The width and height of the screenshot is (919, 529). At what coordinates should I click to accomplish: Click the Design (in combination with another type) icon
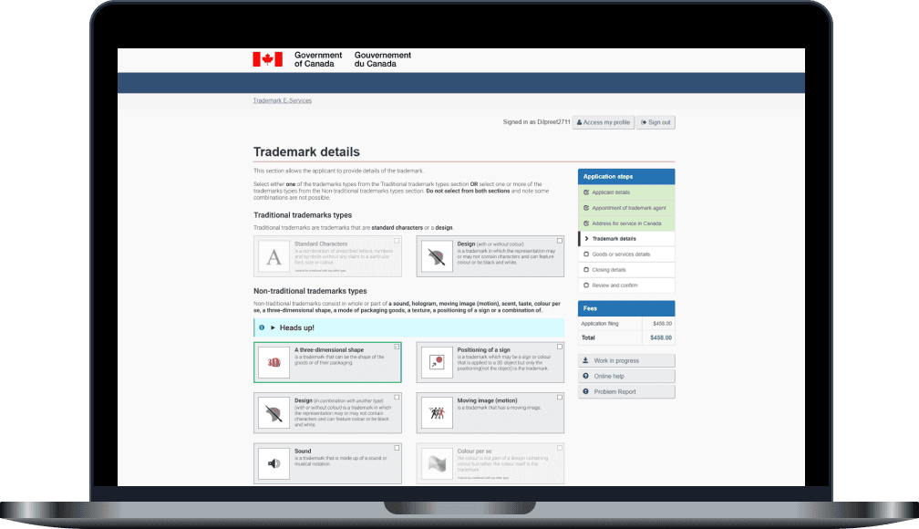tap(274, 413)
